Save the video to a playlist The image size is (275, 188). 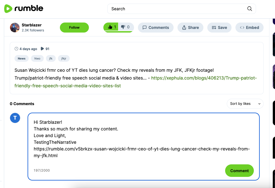click(x=219, y=28)
